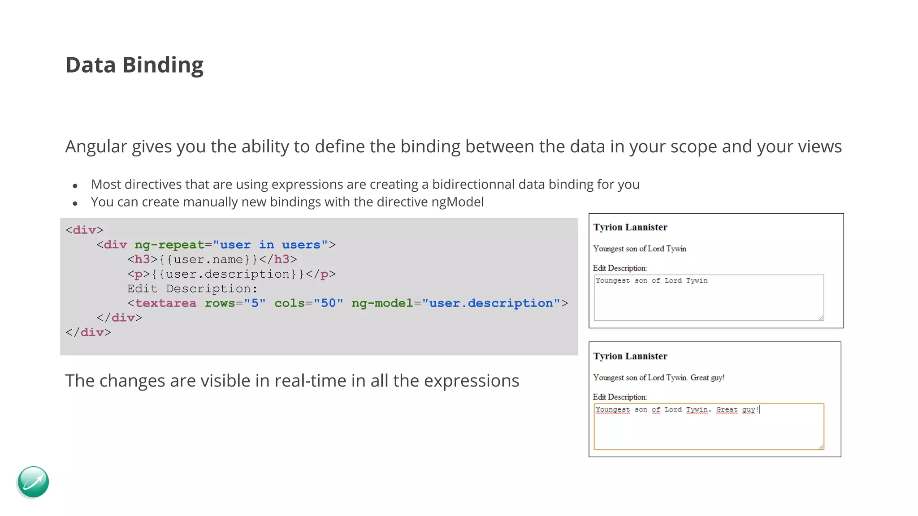Click the bullet about bidirectionnal data binding

365,184
